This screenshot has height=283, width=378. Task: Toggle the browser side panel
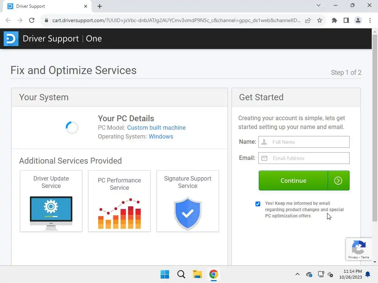[346, 21]
